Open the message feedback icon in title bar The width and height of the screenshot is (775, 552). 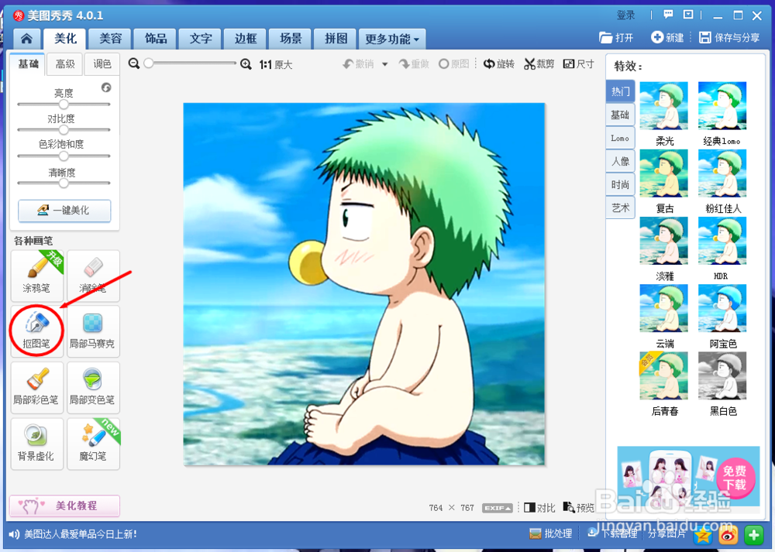(668, 15)
